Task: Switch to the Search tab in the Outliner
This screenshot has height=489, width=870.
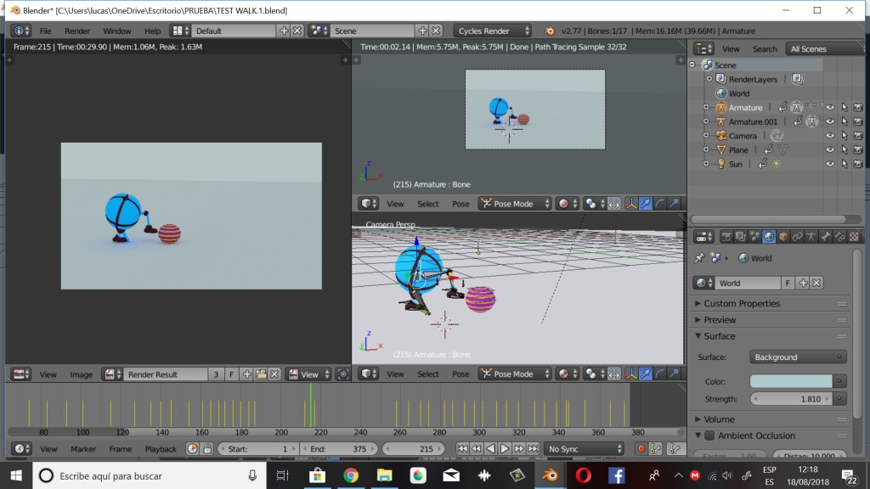Action: click(764, 48)
